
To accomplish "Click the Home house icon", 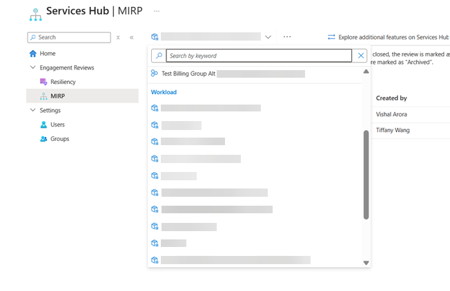I will coord(33,54).
